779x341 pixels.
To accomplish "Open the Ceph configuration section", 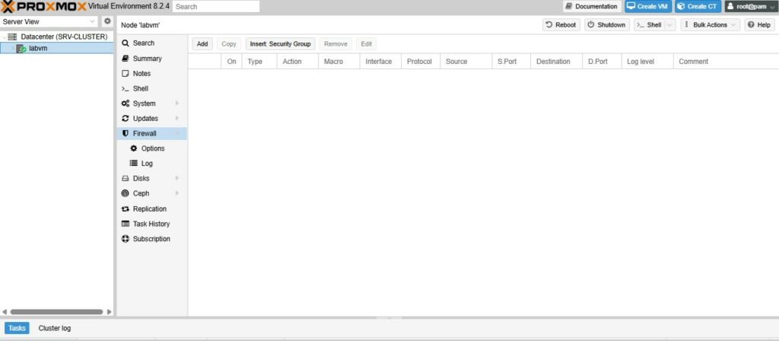I will coord(141,193).
